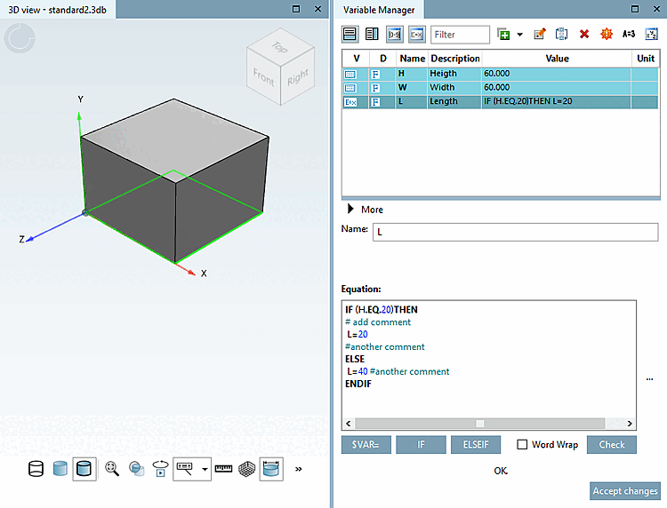Click the equation horizontal scrollbar thumb
The width and height of the screenshot is (667, 508).
pyautogui.click(x=480, y=424)
